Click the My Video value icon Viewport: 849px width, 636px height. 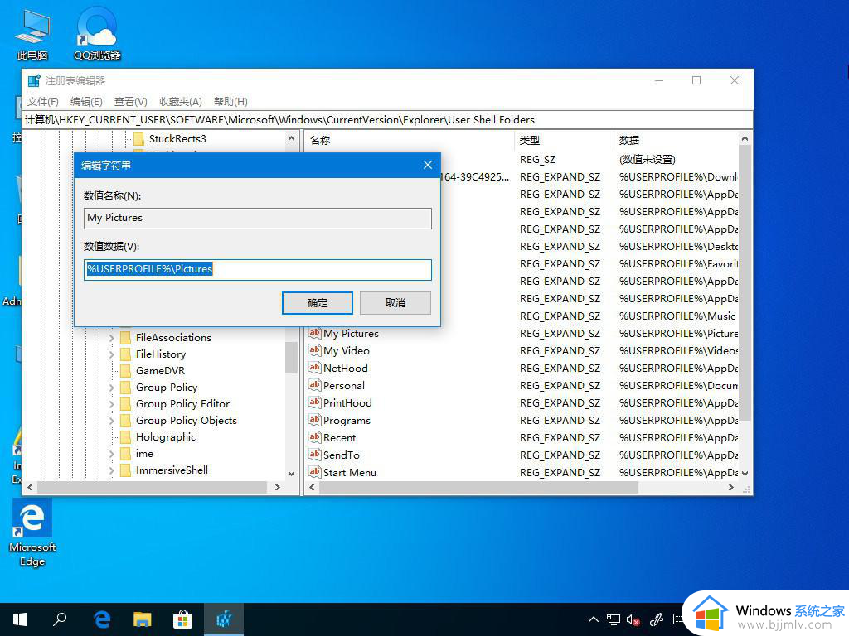pyautogui.click(x=314, y=350)
